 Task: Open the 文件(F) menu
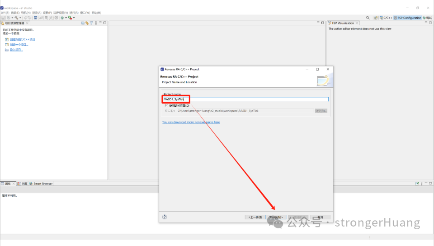click(5, 13)
